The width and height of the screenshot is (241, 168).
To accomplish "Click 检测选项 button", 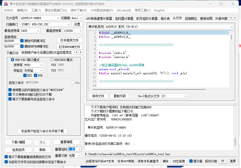I will (x=18, y=150).
